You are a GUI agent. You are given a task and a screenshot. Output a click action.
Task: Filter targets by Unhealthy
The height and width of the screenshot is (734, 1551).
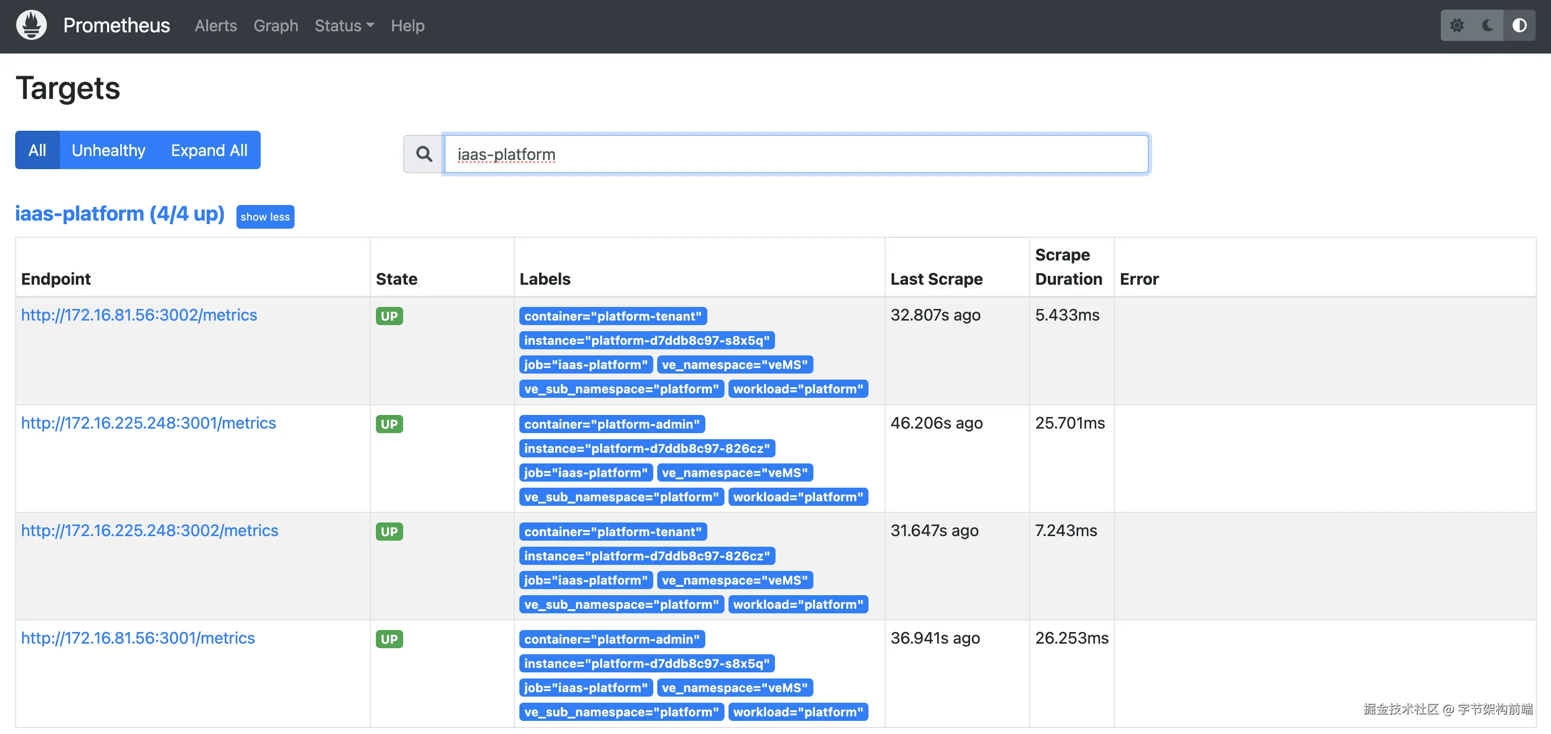109,150
